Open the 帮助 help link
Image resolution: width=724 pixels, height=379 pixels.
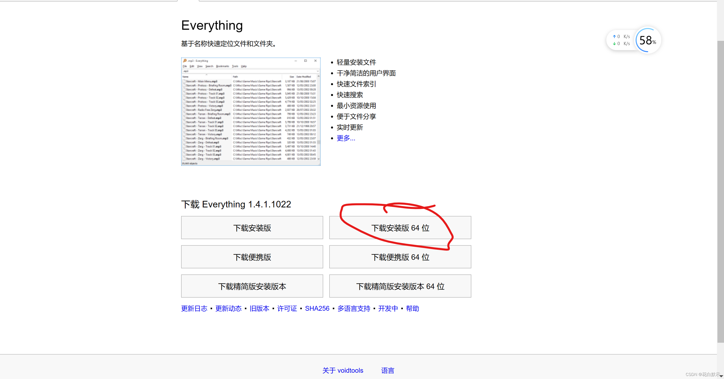412,308
